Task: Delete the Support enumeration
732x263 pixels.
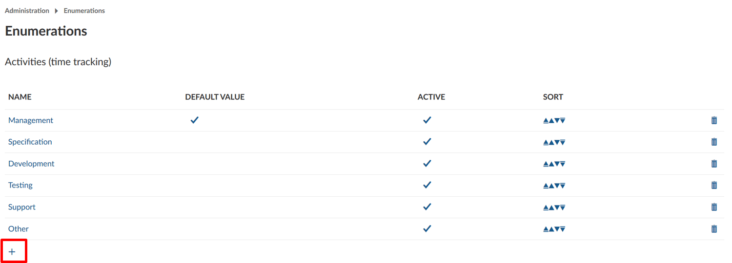Action: click(x=714, y=207)
